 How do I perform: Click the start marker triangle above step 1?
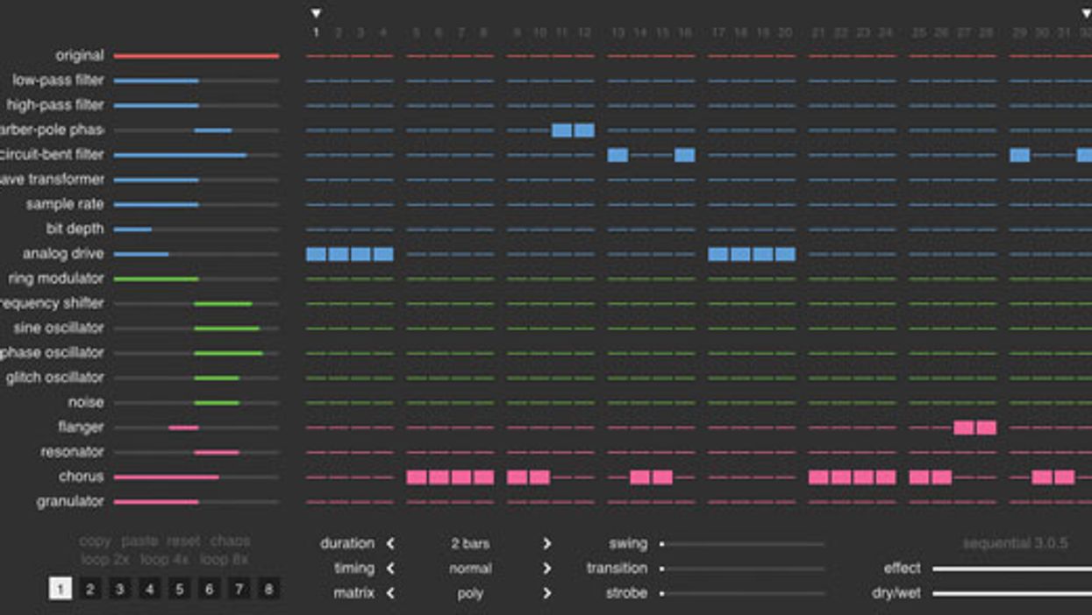[316, 13]
